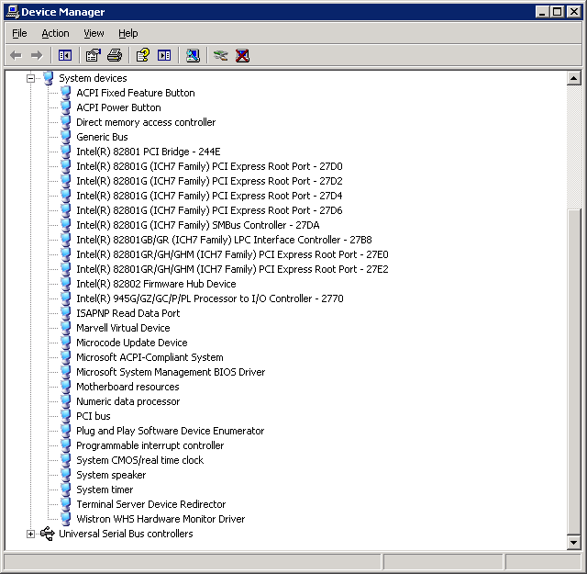The height and width of the screenshot is (574, 587).
Task: Select SMBus Controller - 27DA
Action: [198, 225]
